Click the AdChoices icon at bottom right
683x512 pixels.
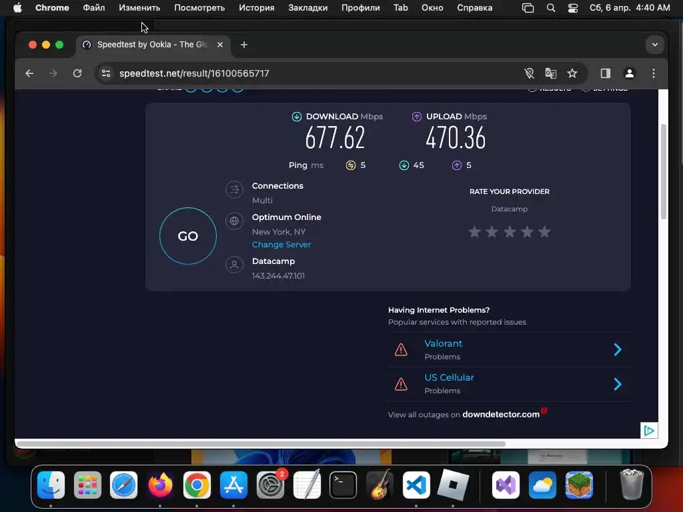pyautogui.click(x=649, y=431)
